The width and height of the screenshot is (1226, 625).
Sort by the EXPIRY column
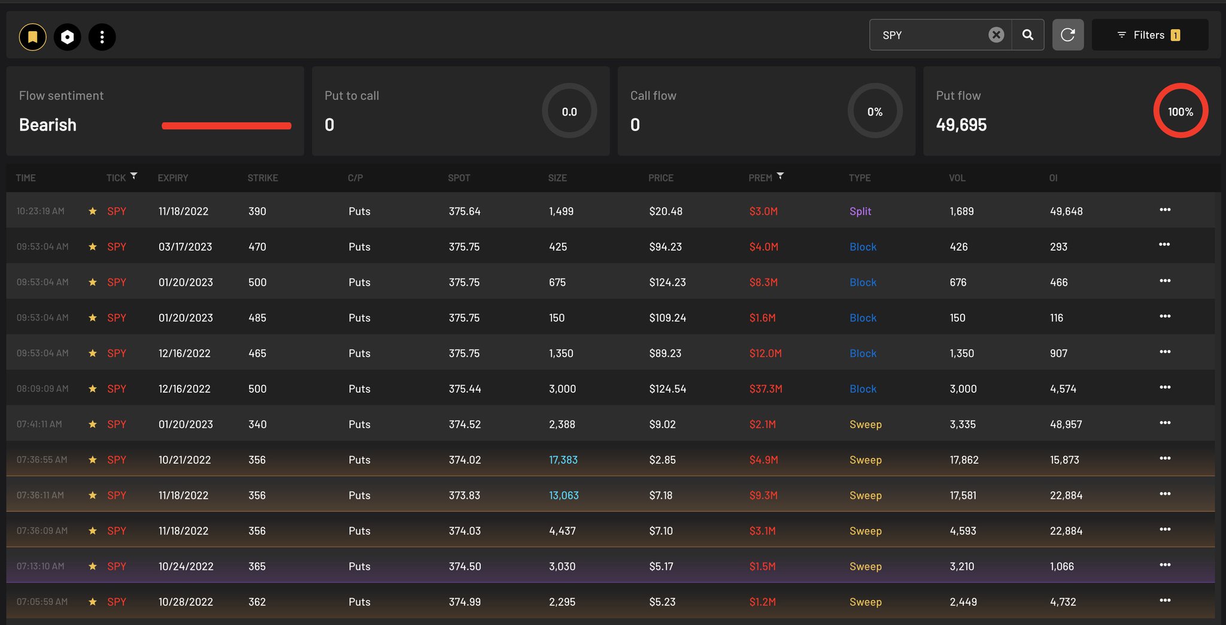click(173, 178)
